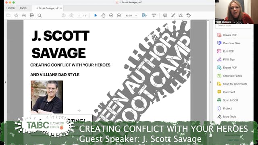Activate the Hand pan tool

pos(103,15)
